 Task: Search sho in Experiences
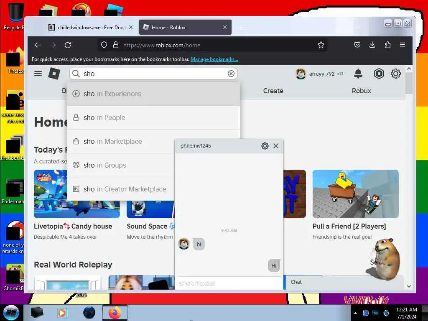(x=153, y=94)
